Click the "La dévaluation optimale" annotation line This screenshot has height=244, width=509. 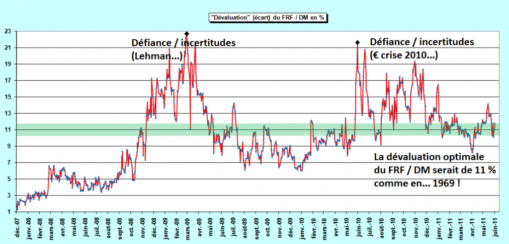pyautogui.click(x=429, y=158)
